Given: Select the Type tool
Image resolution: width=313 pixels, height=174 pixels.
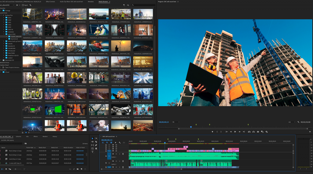Looking at the screenshot, I should click(x=93, y=152).
